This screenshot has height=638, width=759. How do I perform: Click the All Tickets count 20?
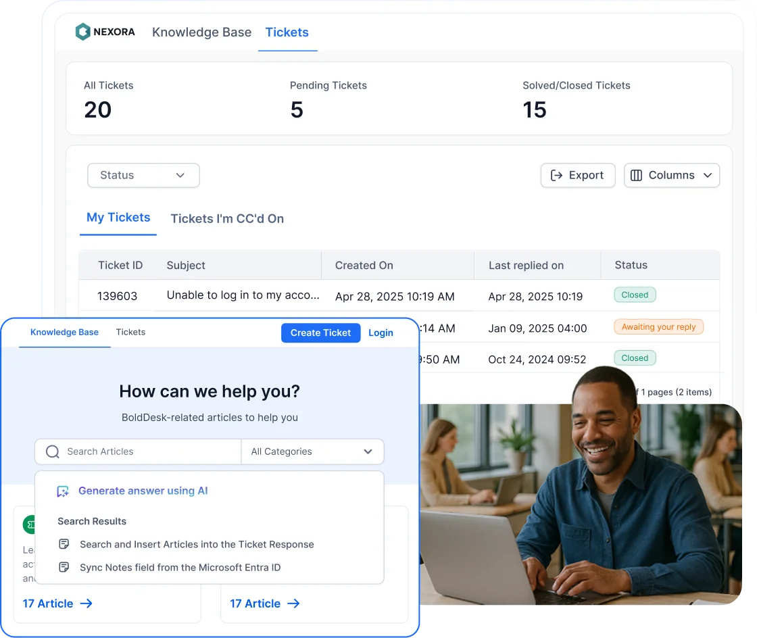click(98, 109)
